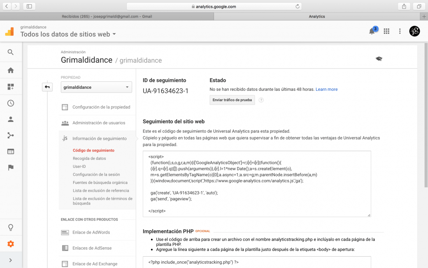Open notifications bell with badge 3
This screenshot has height=268, width=428.
pos(372,31)
